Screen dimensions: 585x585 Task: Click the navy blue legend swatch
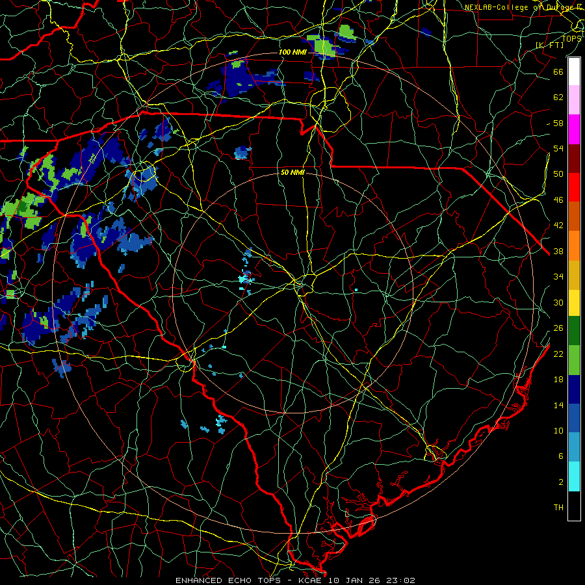[x=574, y=389]
